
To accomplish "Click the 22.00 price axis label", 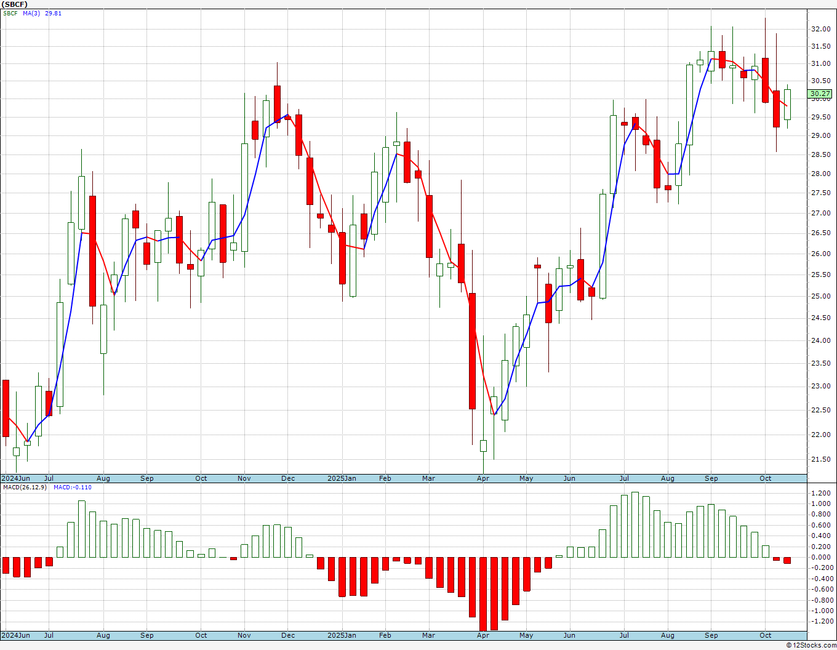I will [820, 435].
